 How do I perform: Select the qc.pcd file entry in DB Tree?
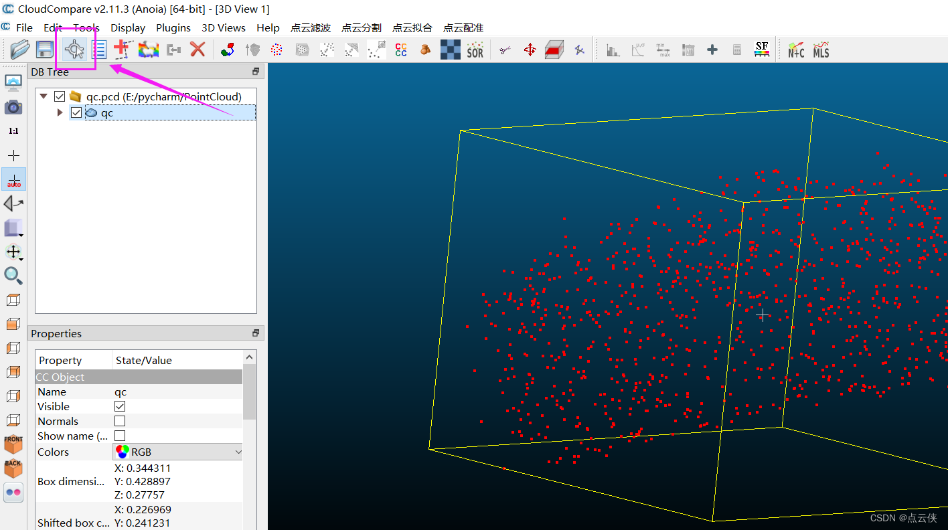click(163, 96)
